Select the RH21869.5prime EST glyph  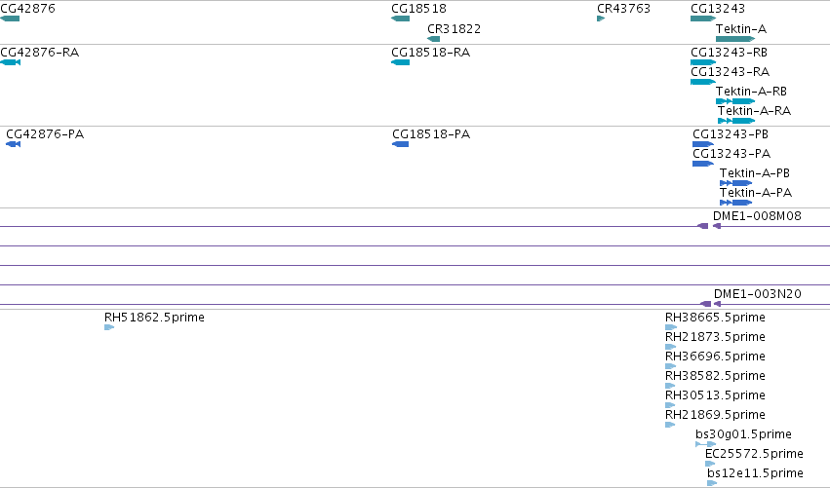670,425
